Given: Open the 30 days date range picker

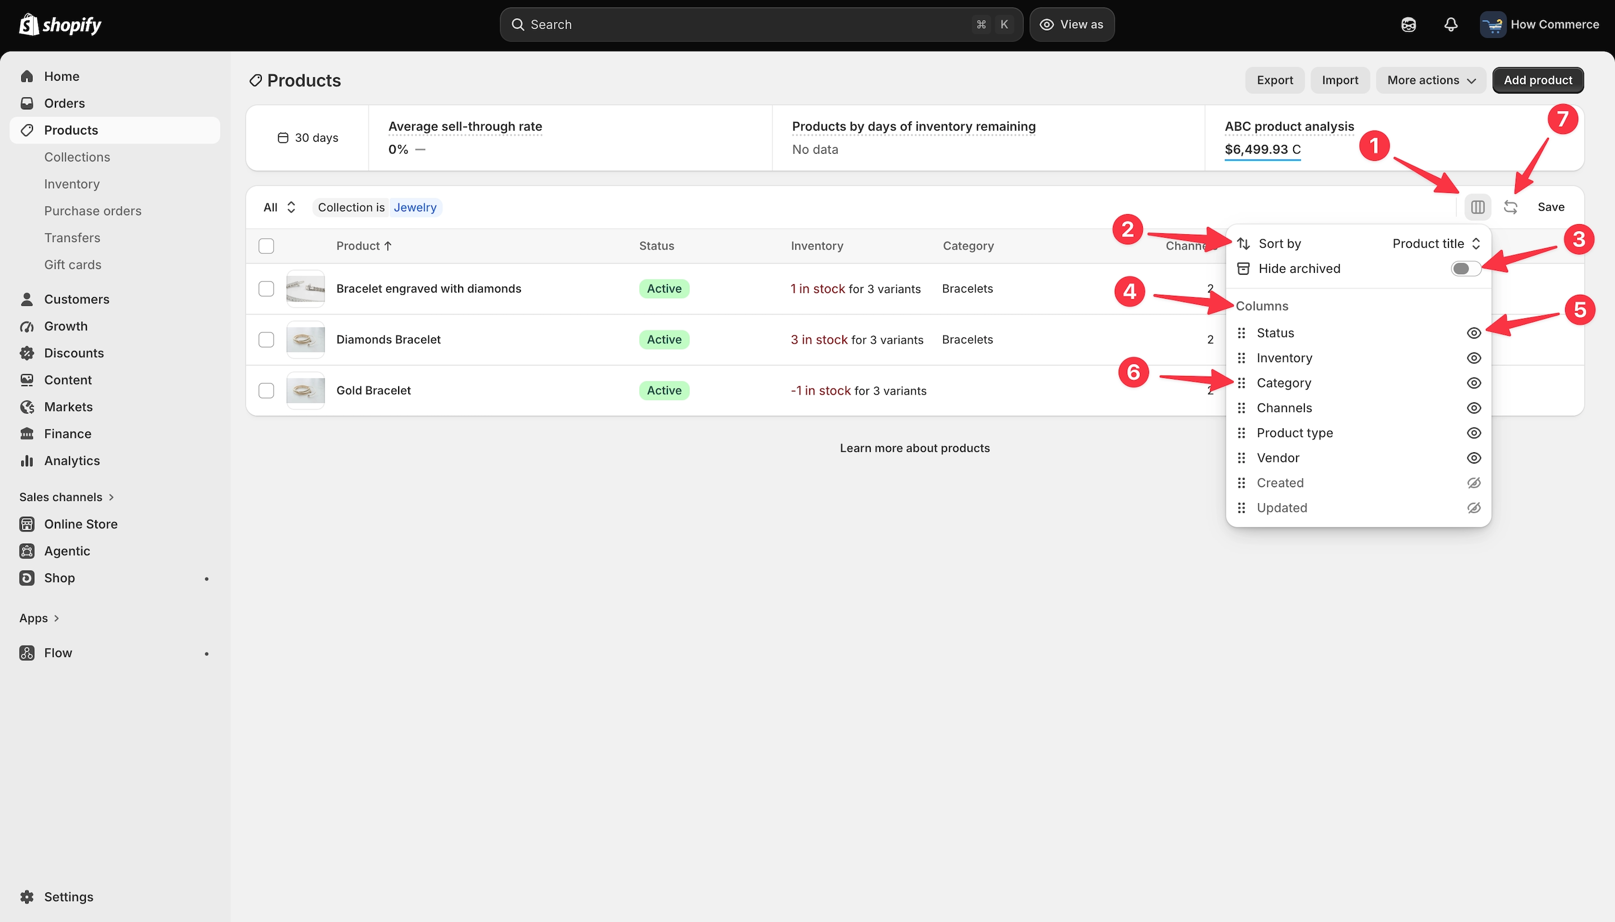Looking at the screenshot, I should pos(308,138).
